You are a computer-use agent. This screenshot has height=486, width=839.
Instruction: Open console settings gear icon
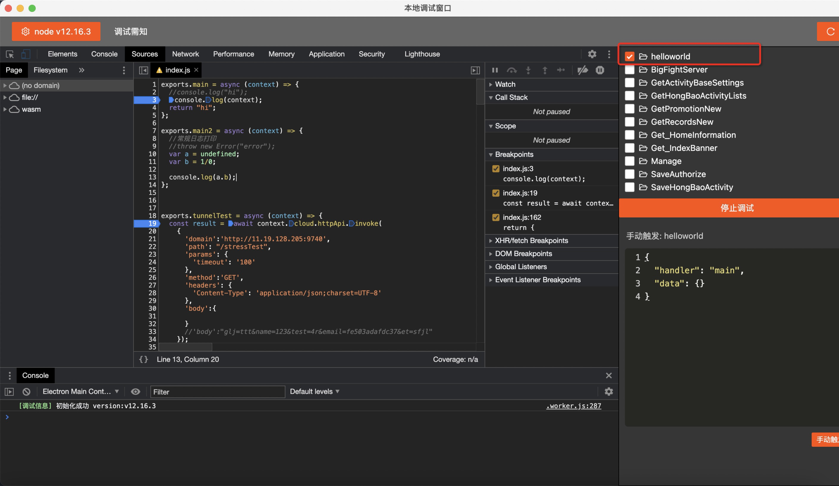[609, 392]
